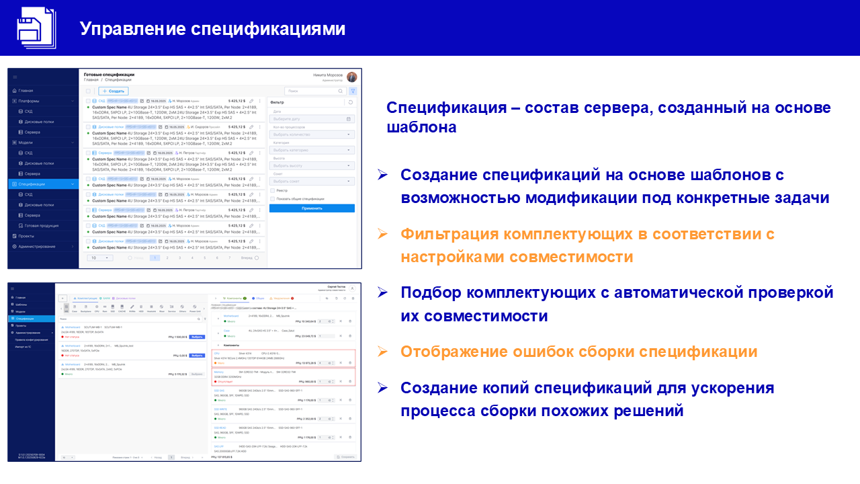Open Выбрать категорию dropdown
This screenshot has height=484, width=860.
click(312, 150)
